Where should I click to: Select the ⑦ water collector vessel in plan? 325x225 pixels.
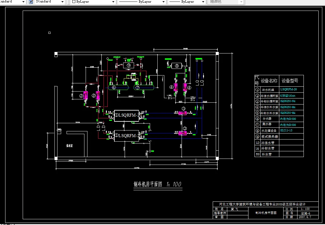point(144,88)
